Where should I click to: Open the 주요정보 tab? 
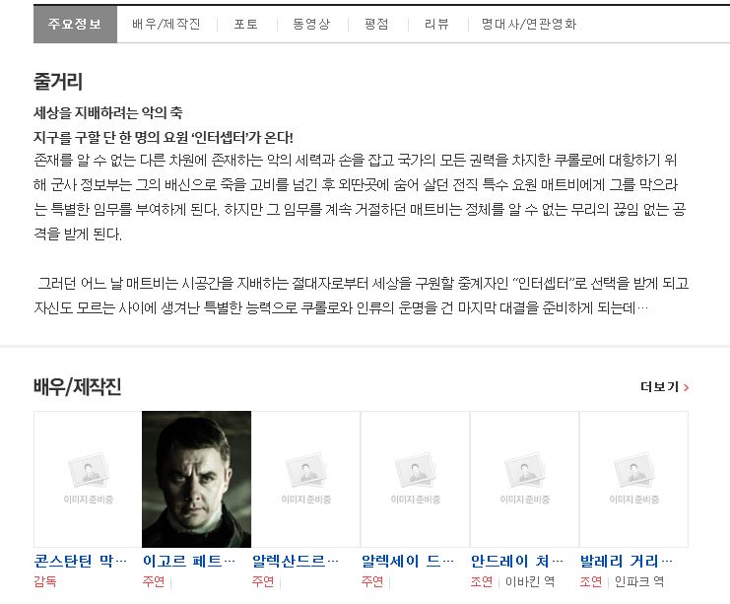75,24
